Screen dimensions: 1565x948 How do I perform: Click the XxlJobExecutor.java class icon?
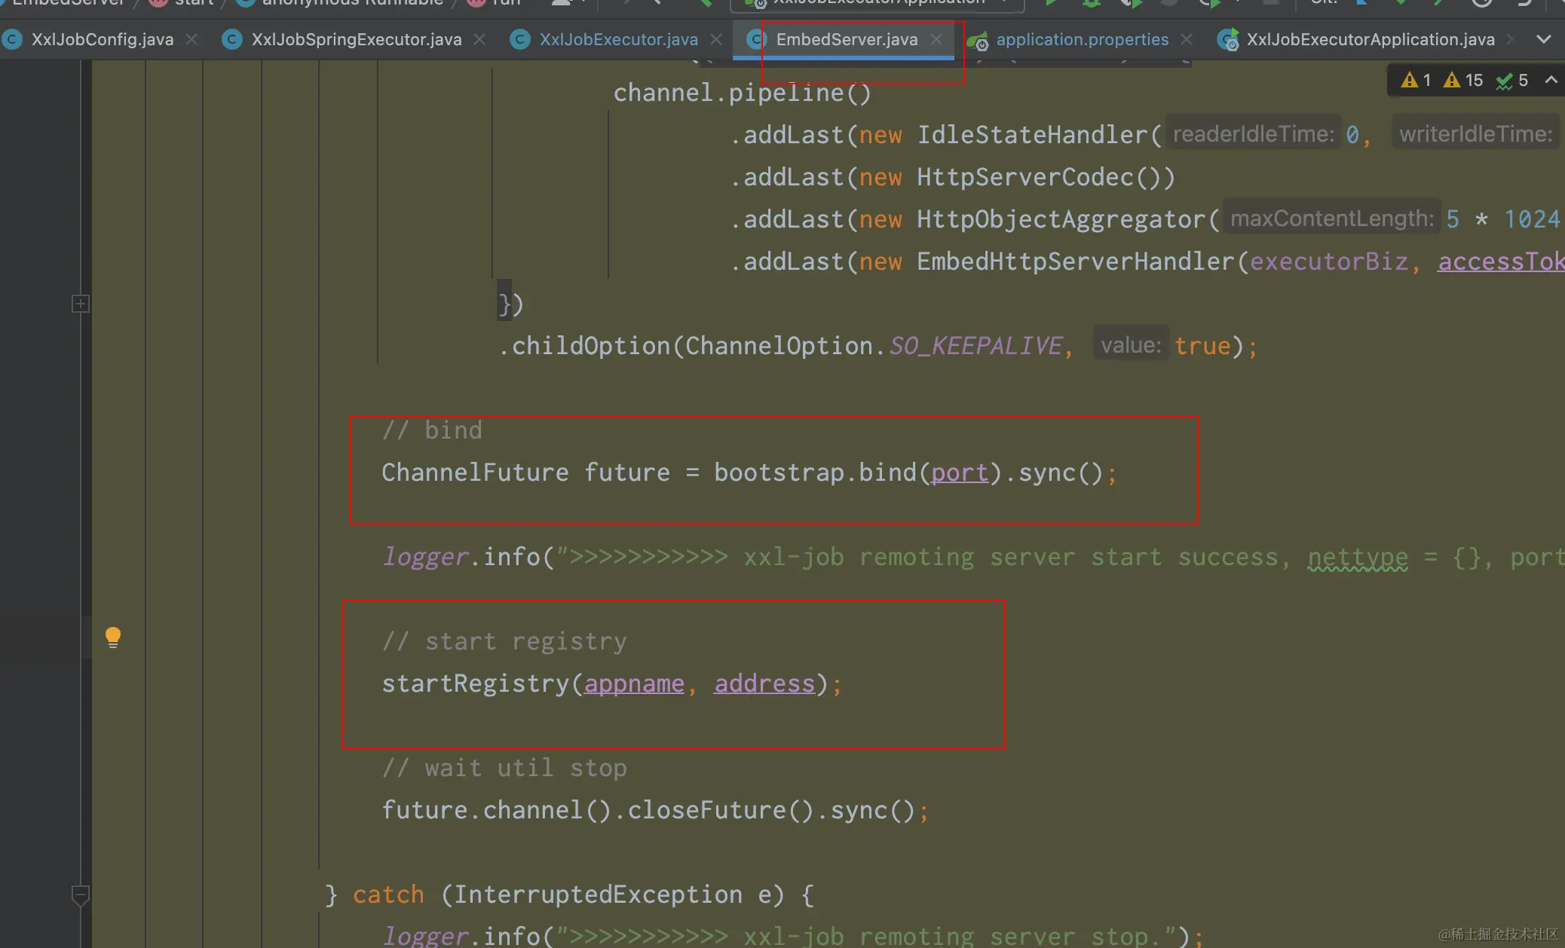(520, 40)
